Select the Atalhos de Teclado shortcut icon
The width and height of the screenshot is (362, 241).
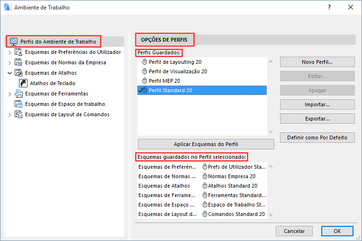[23, 83]
